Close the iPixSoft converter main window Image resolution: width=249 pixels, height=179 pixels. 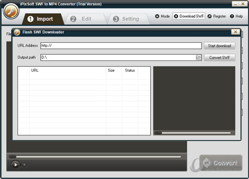coord(243,4)
